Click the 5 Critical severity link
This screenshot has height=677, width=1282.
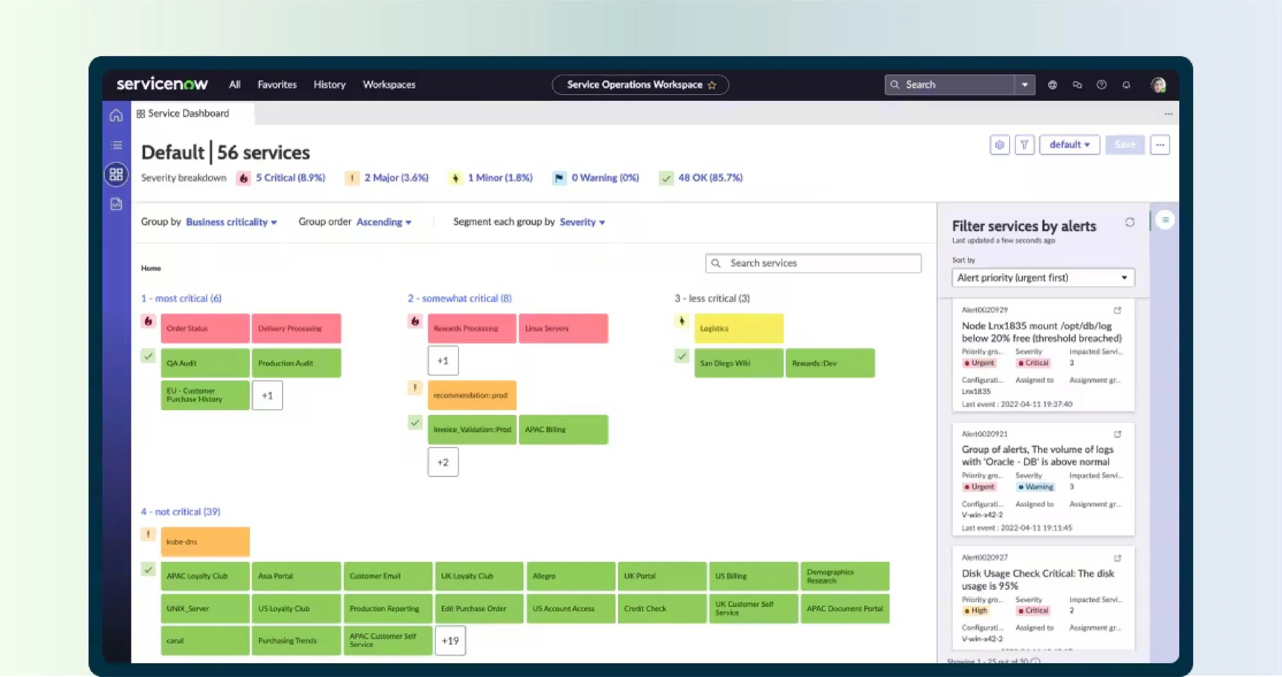click(x=290, y=178)
